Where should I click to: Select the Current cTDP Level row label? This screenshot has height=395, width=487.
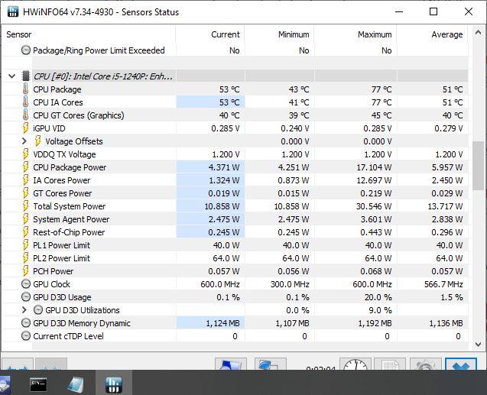68,336
